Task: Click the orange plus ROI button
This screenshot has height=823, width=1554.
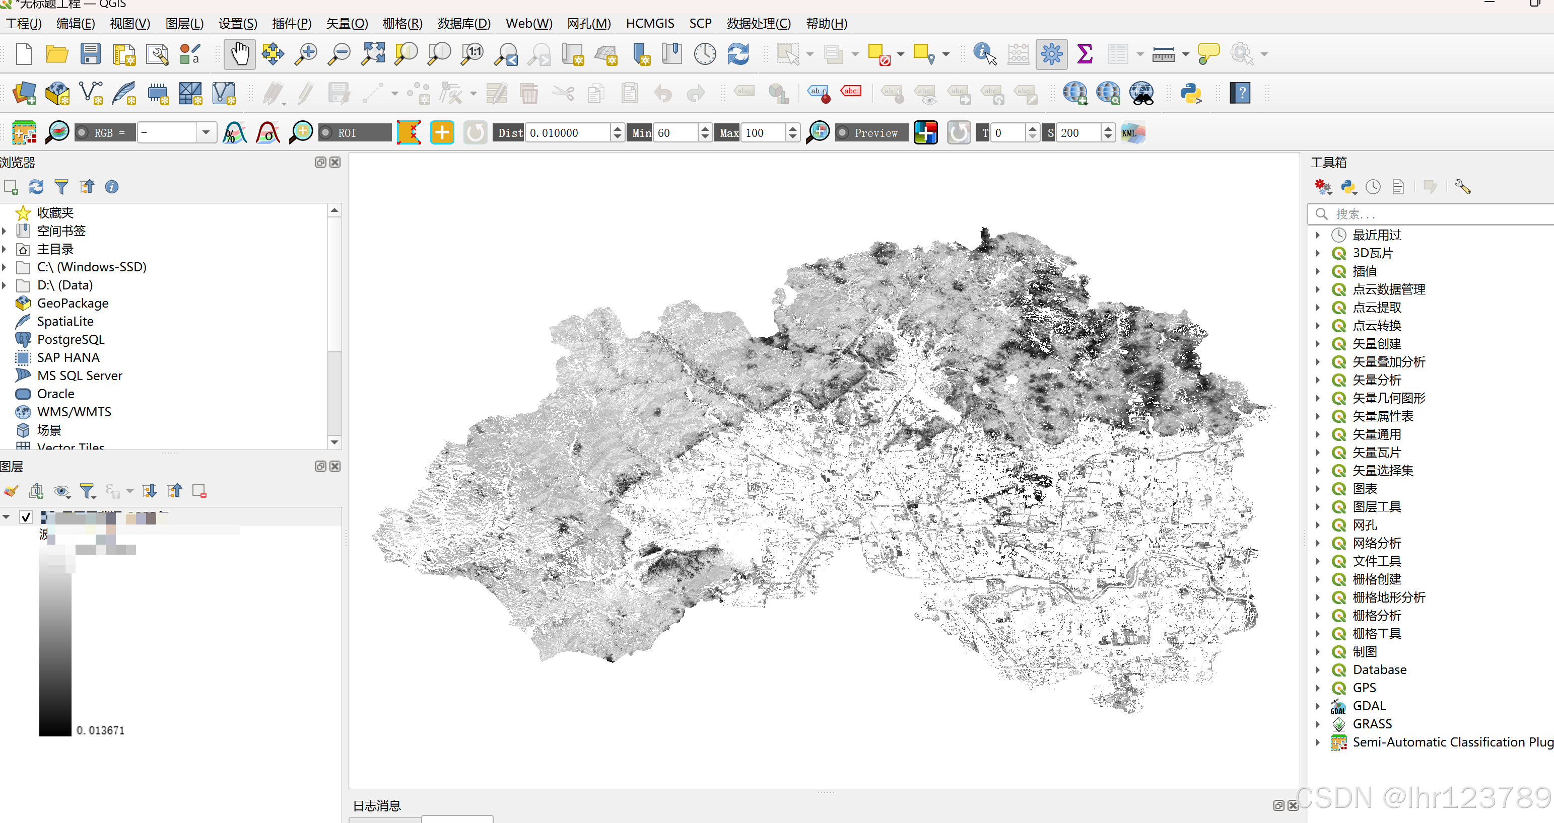Action: tap(442, 133)
